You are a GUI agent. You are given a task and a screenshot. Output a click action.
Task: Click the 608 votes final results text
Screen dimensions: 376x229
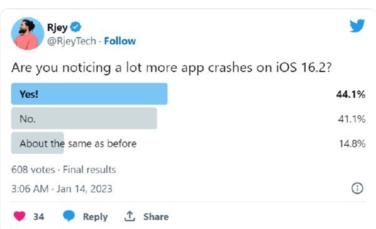click(63, 170)
